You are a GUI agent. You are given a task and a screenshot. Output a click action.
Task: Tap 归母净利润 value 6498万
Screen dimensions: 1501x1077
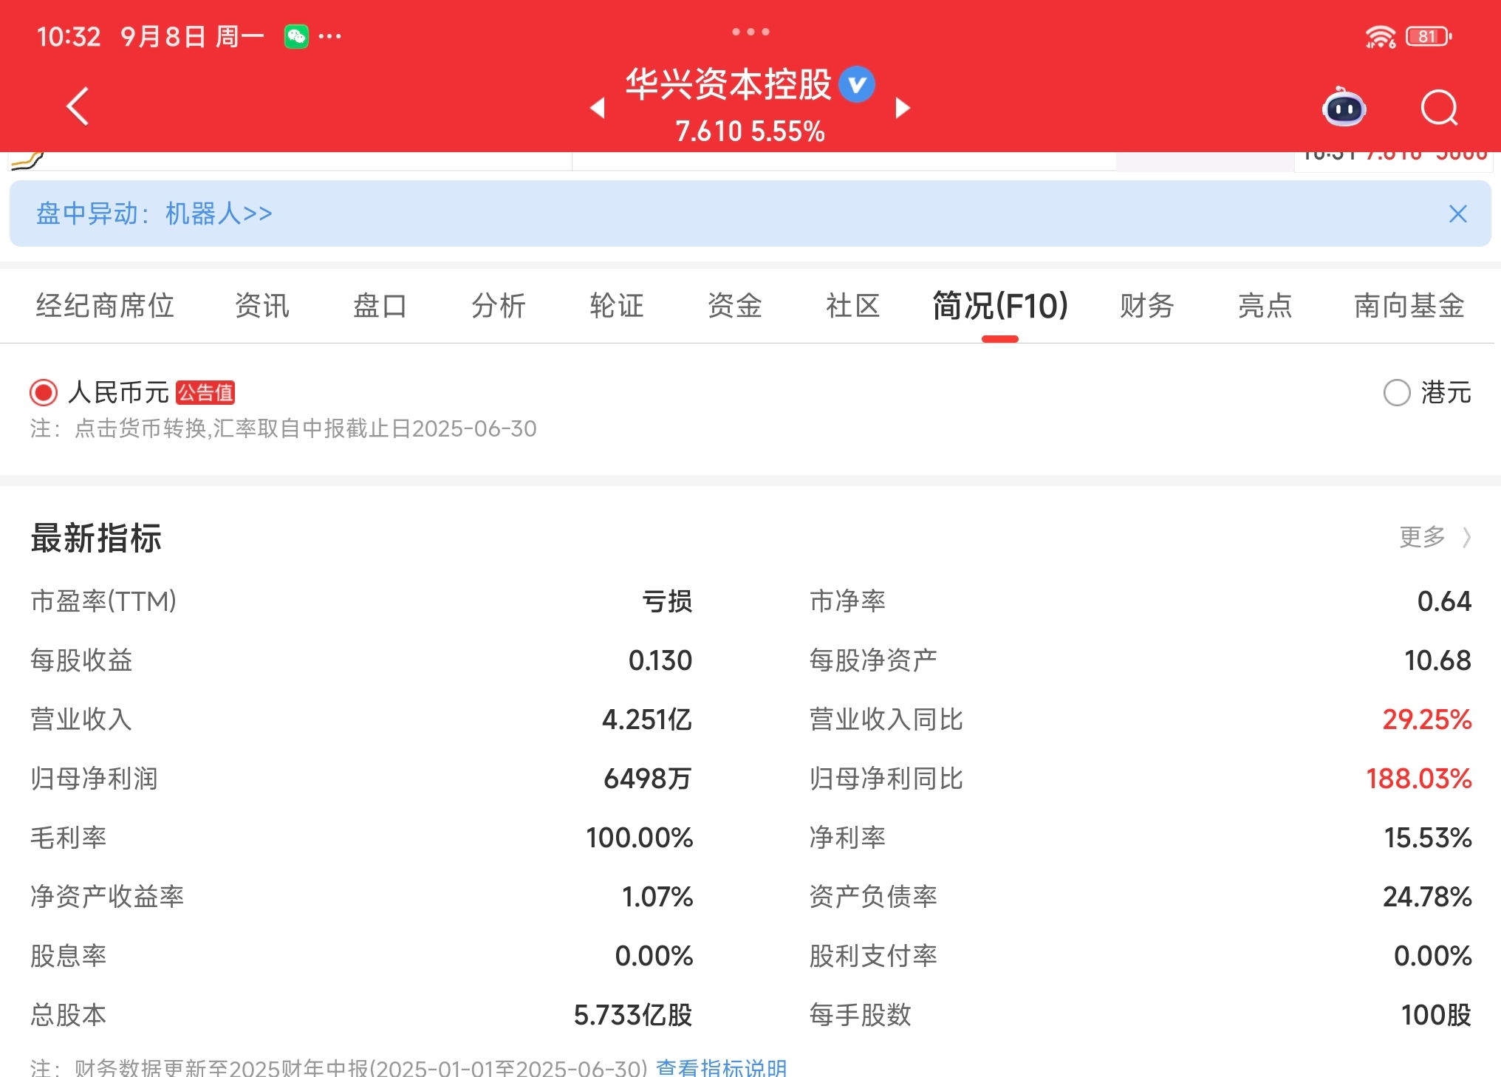[x=648, y=779]
